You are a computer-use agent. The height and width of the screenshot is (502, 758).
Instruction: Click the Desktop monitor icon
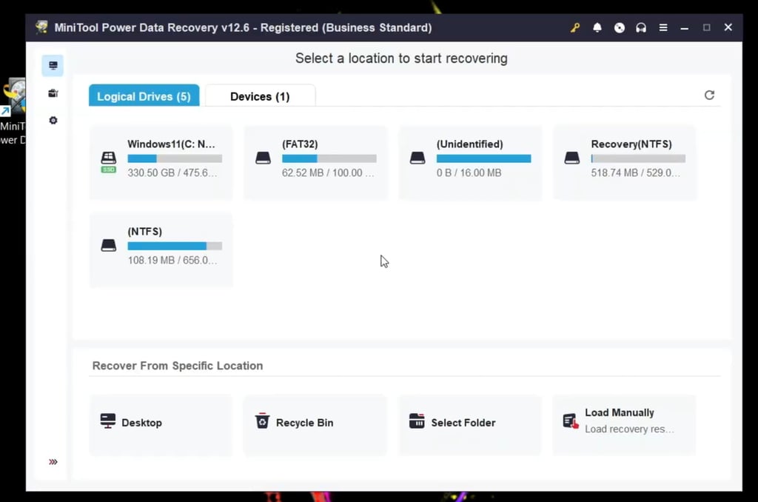(108, 421)
